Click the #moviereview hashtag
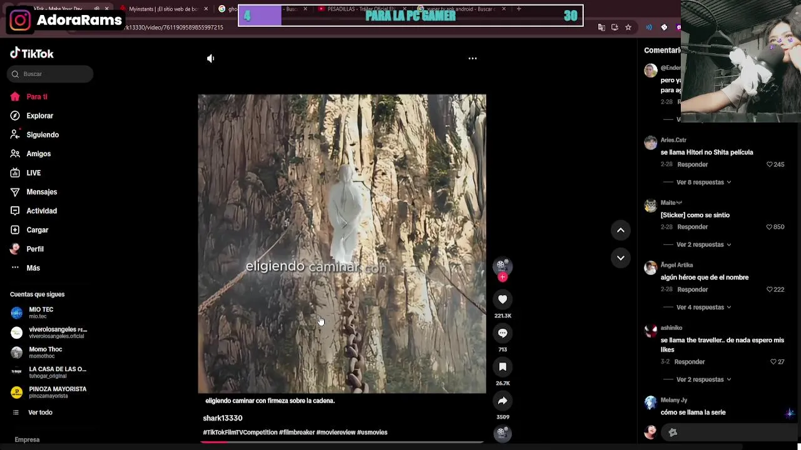 click(335, 432)
